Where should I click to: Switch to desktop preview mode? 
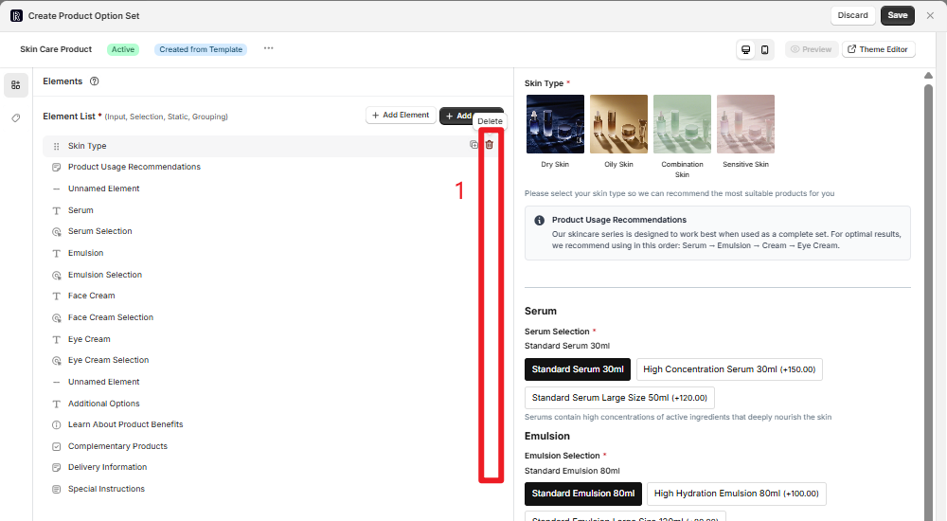pos(746,49)
